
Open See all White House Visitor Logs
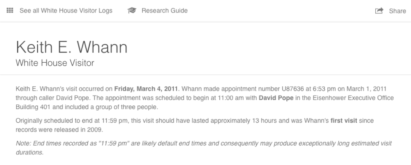pyautogui.click(x=66, y=11)
